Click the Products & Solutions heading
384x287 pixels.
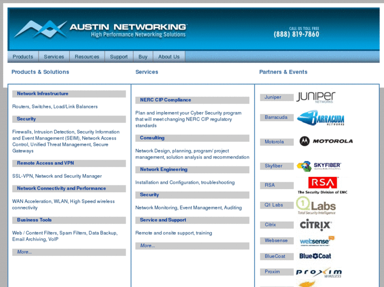point(40,72)
